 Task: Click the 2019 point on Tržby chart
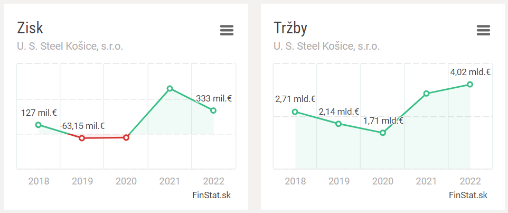pyautogui.click(x=338, y=124)
